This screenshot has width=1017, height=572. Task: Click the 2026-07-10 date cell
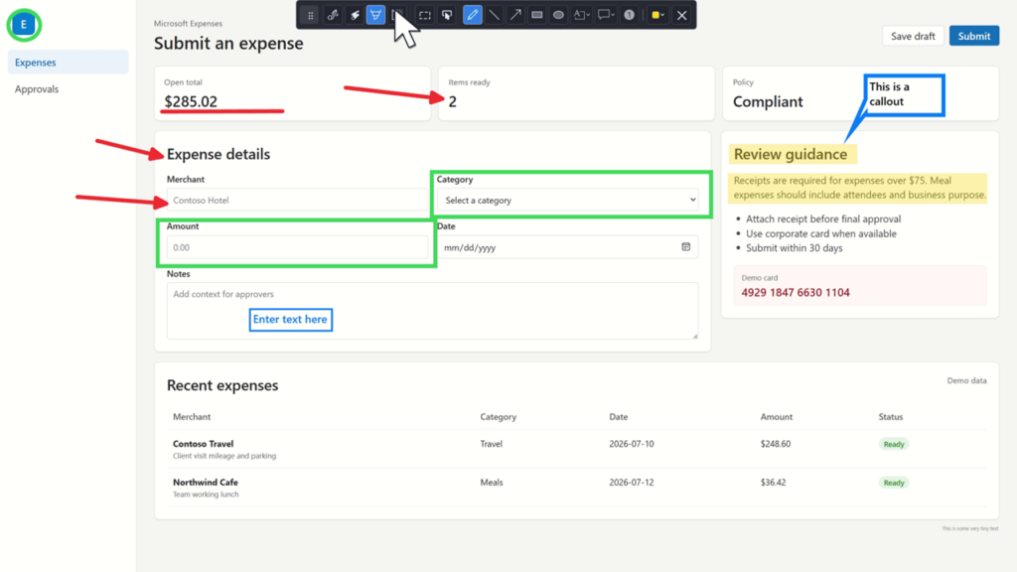[631, 444]
